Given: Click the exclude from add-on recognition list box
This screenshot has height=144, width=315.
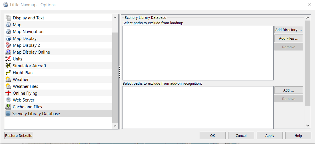Looking at the screenshot, I should [x=198, y=108].
